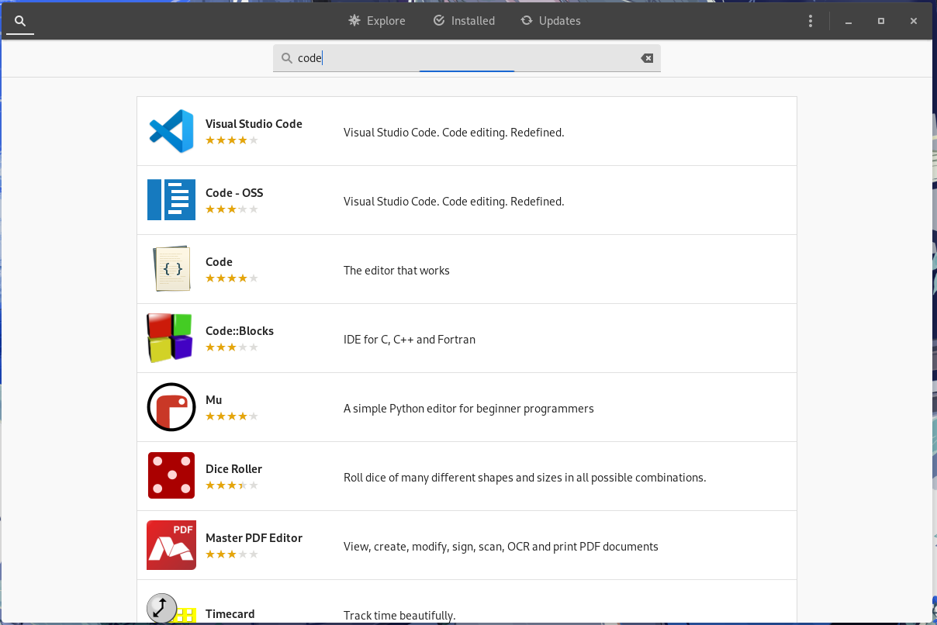
Task: Click the 'View, create, modify, sign, scan' description
Action: click(x=501, y=547)
